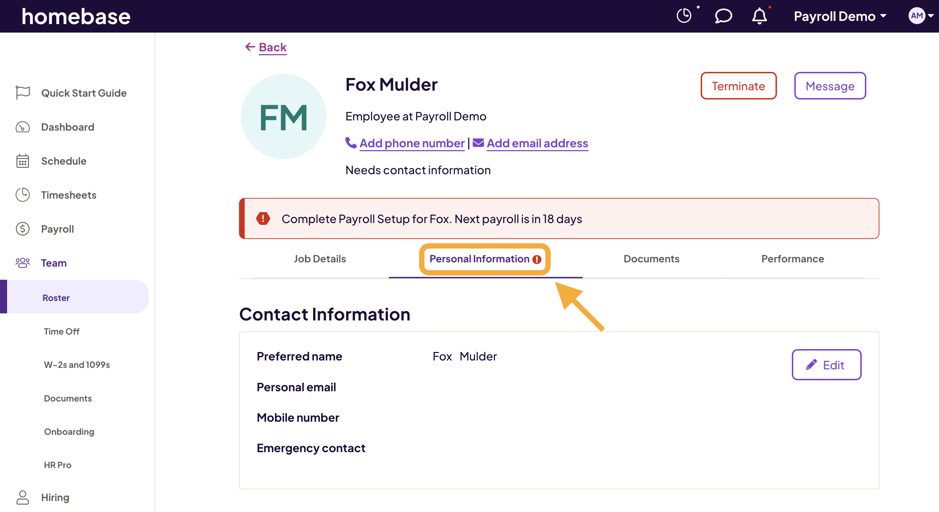
Task: Click the Message button
Action: click(830, 86)
